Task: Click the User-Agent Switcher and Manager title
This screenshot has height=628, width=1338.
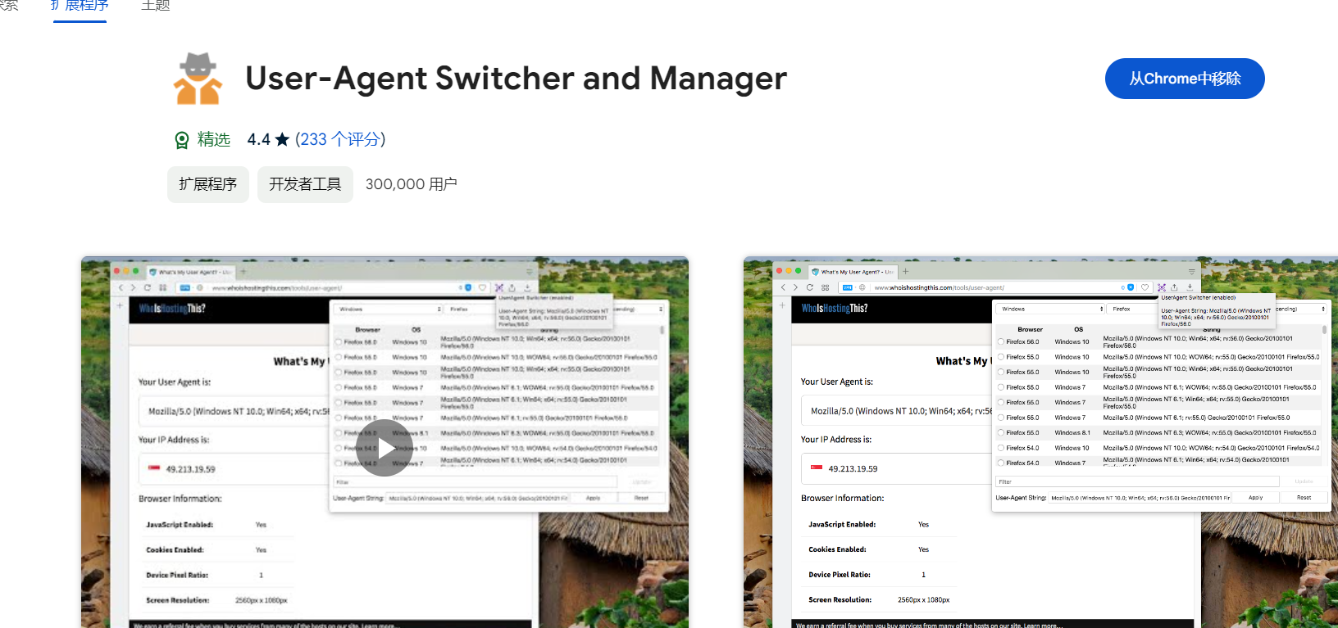Action: pyautogui.click(x=517, y=79)
